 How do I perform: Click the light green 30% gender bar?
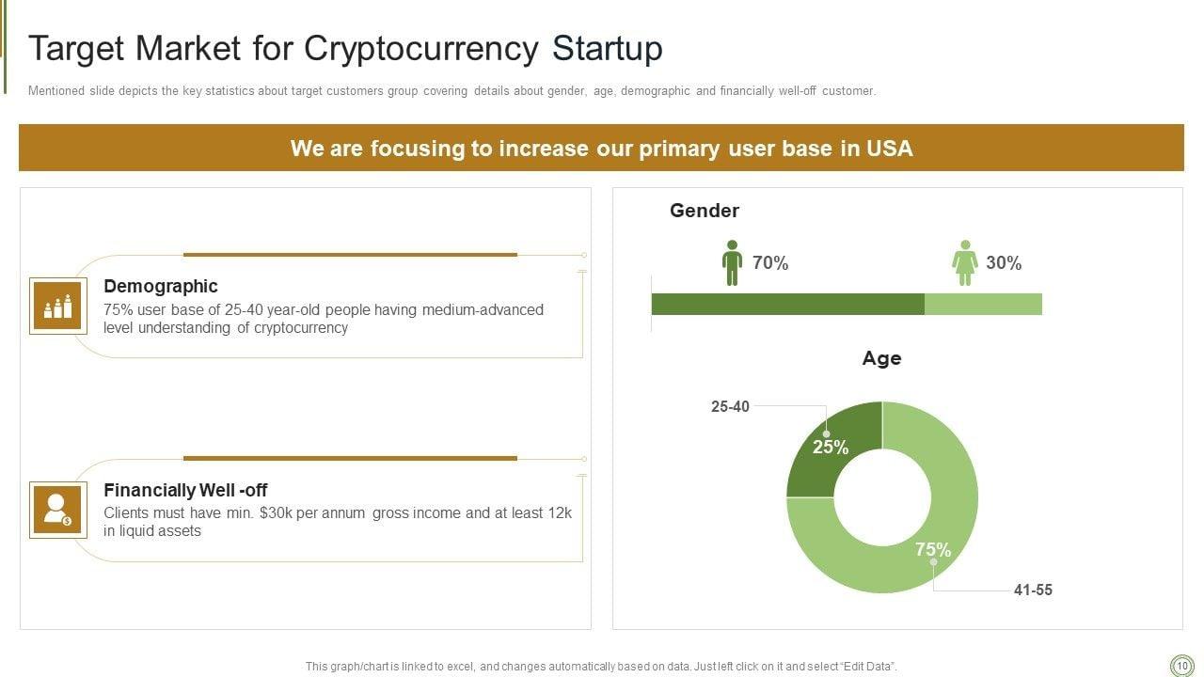983,304
